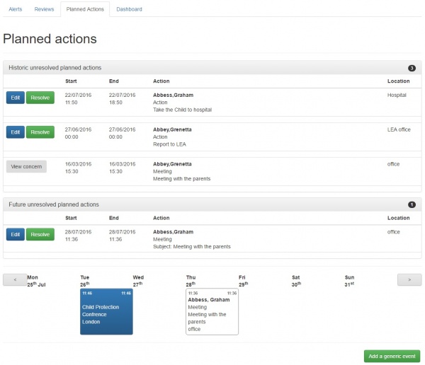Screen dimensions: 425x365
Task: Resolve the Take the Child to hospital action
Action: [40, 98]
